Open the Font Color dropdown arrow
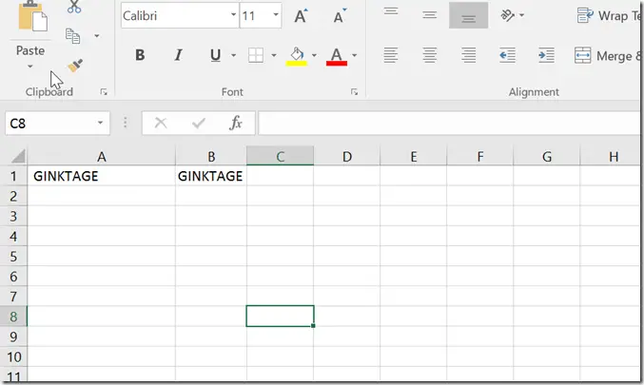The image size is (644, 385). pyautogui.click(x=355, y=55)
